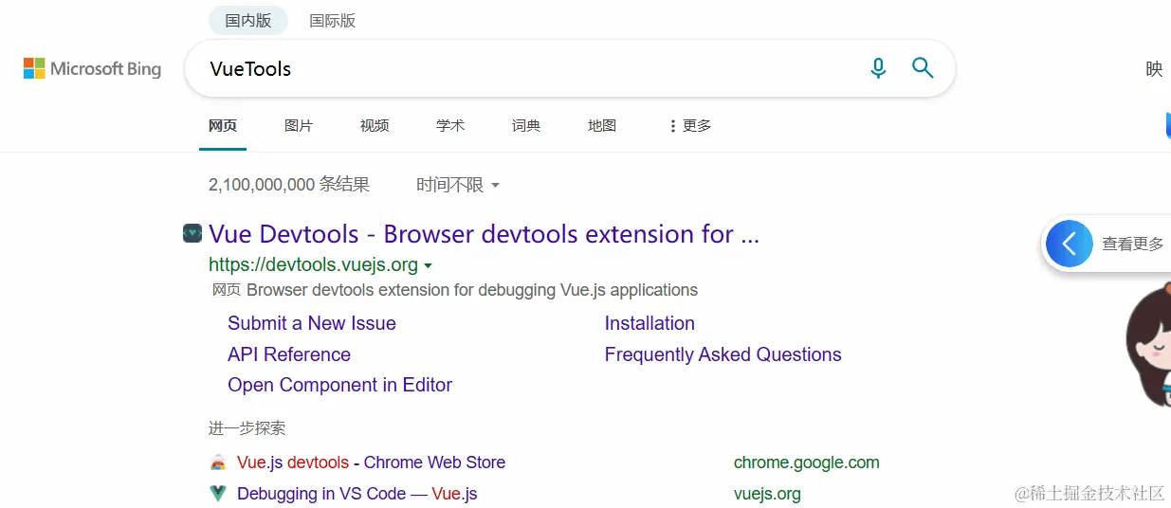Open the Open Component in Editor link
Screen dimensions: 1171x508
coord(339,385)
